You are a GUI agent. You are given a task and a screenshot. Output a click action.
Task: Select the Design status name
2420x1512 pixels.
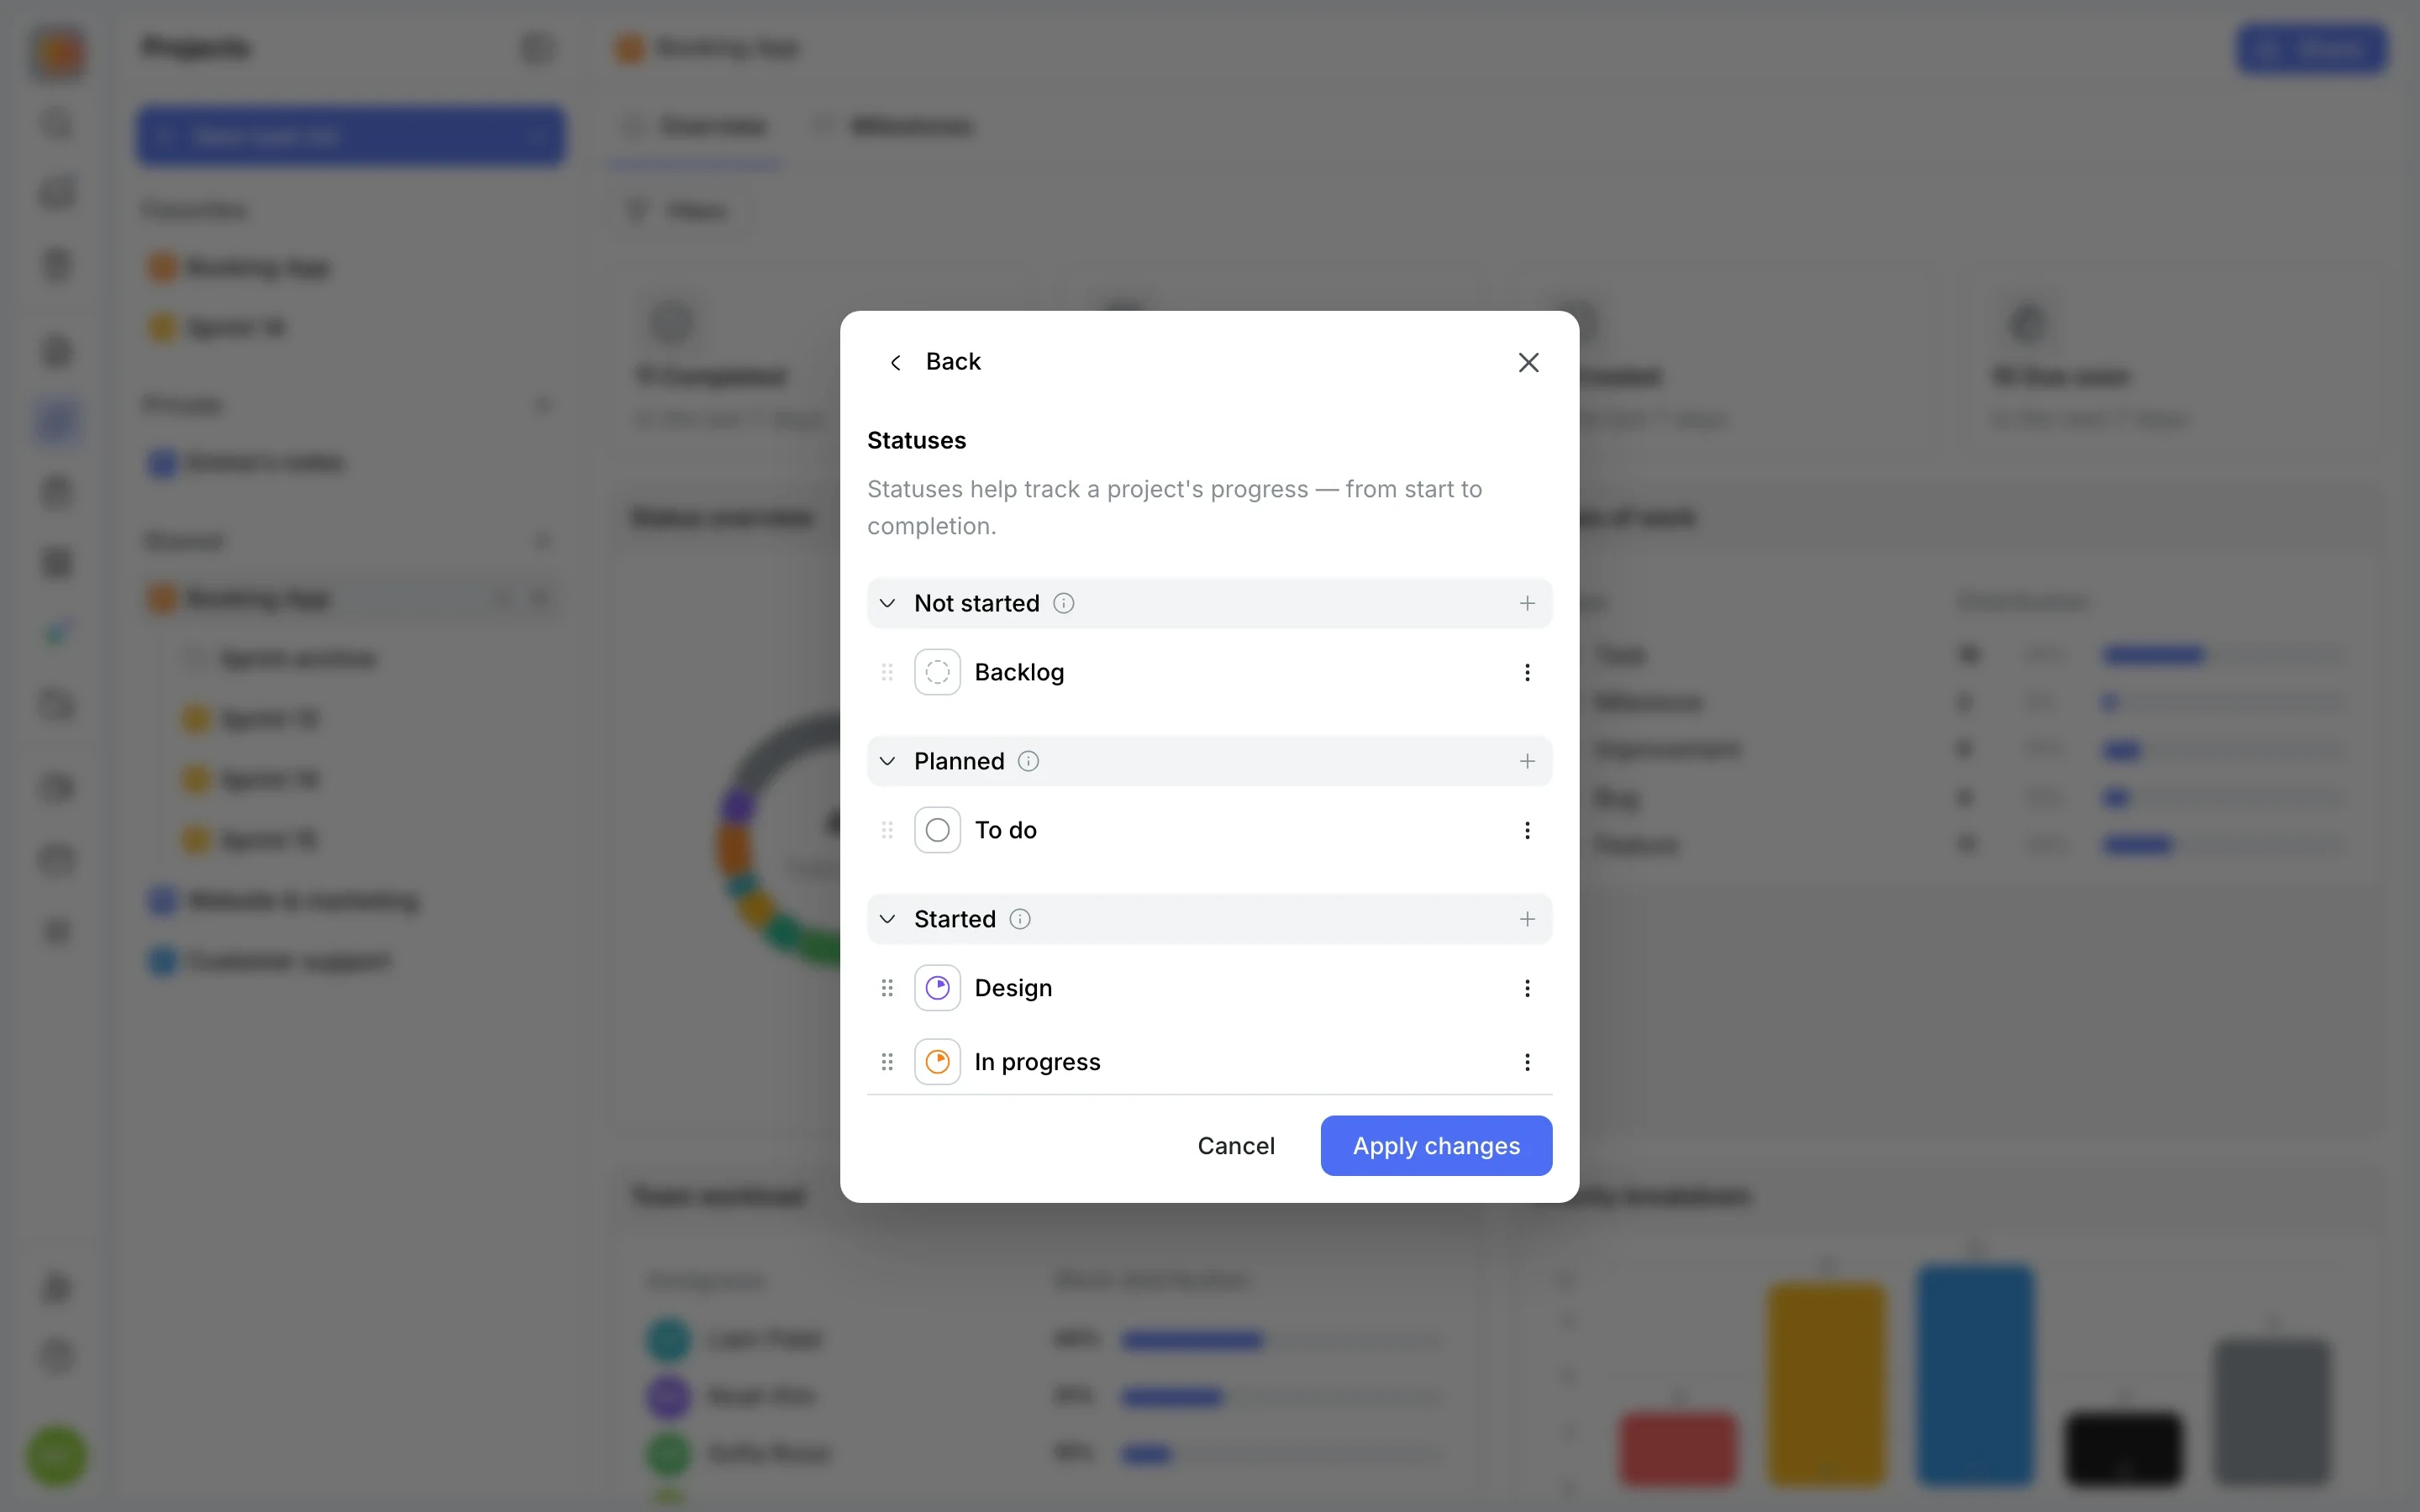[1013, 988]
